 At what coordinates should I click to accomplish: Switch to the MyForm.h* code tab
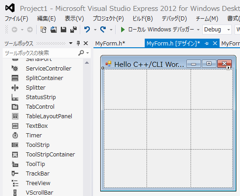(110, 44)
